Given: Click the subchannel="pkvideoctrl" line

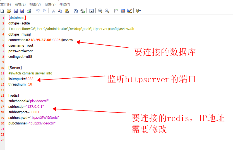Looking at the screenshot, I should point(28,101).
